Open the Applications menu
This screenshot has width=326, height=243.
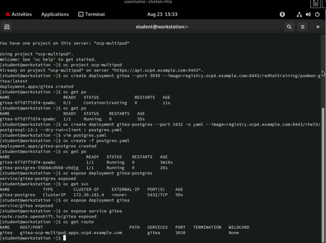coord(55,14)
